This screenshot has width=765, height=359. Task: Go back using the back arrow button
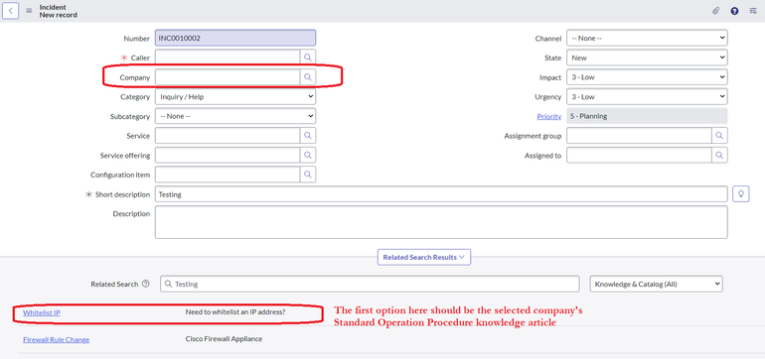(x=11, y=11)
